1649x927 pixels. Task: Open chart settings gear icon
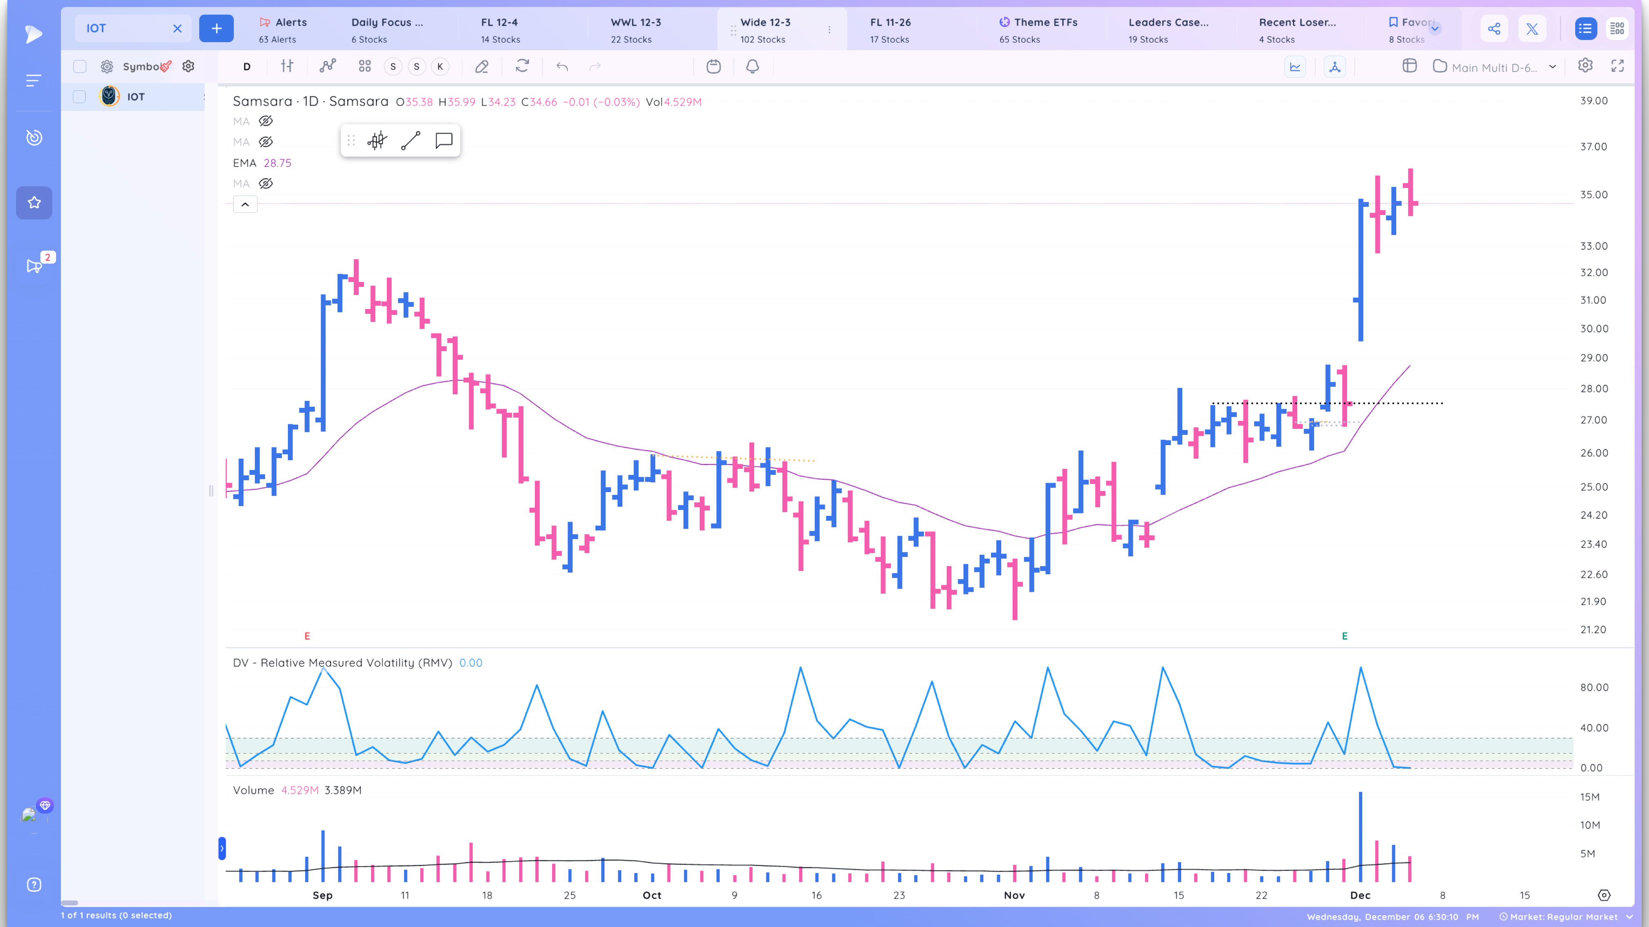click(x=1585, y=65)
